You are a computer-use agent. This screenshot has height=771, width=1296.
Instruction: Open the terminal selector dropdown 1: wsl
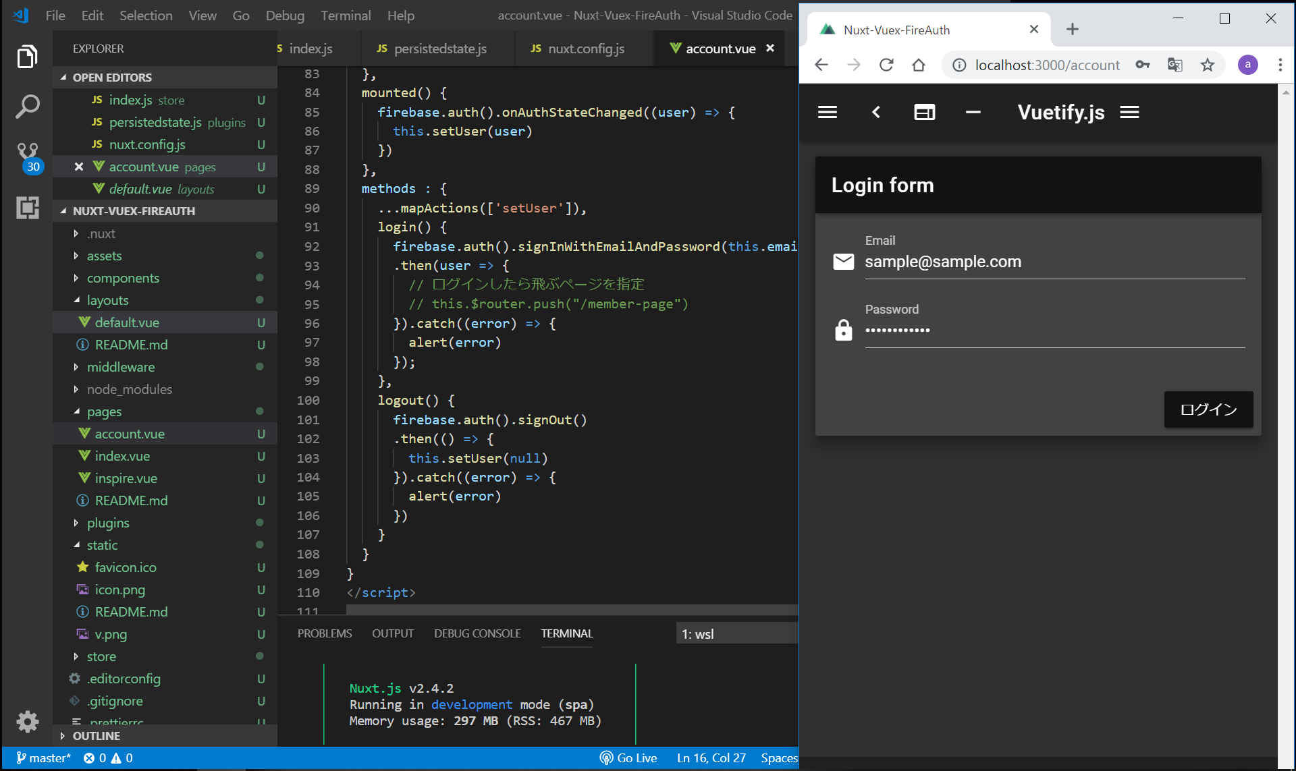(x=737, y=634)
